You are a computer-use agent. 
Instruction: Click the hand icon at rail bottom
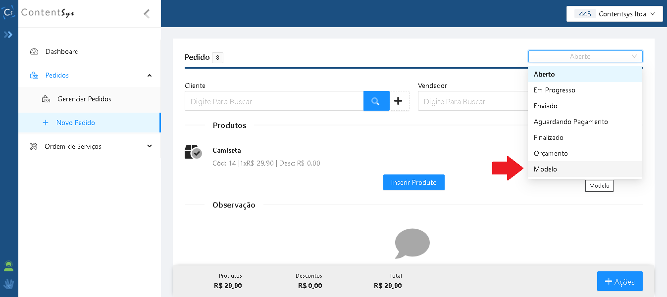pyautogui.click(x=8, y=284)
